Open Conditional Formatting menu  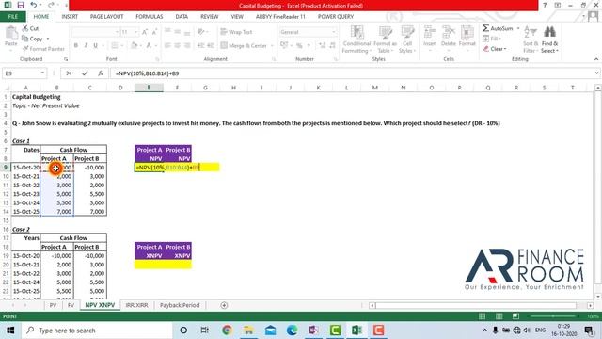click(356, 40)
